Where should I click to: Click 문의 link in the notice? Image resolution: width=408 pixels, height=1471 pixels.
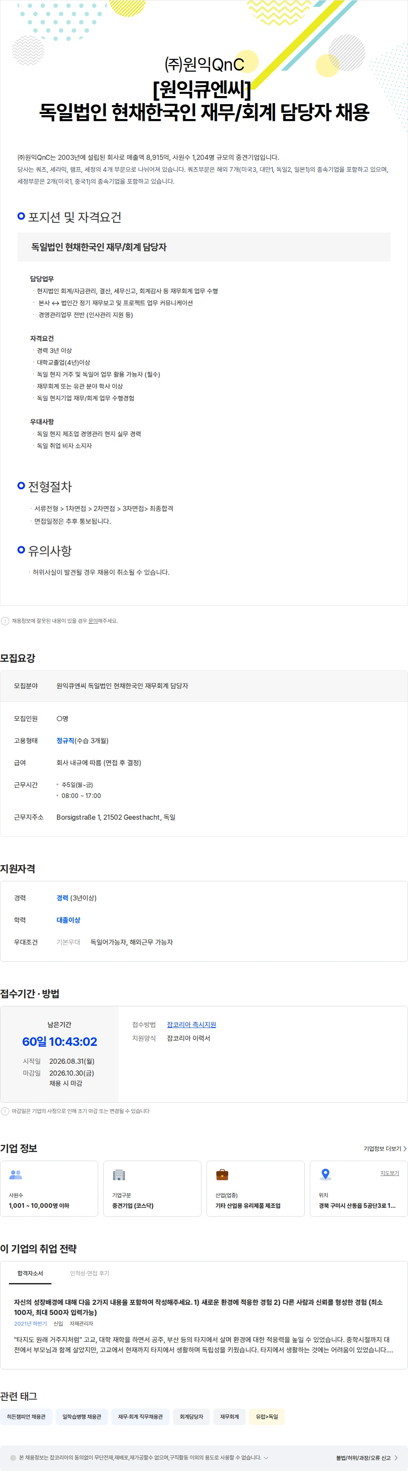[x=93, y=621]
